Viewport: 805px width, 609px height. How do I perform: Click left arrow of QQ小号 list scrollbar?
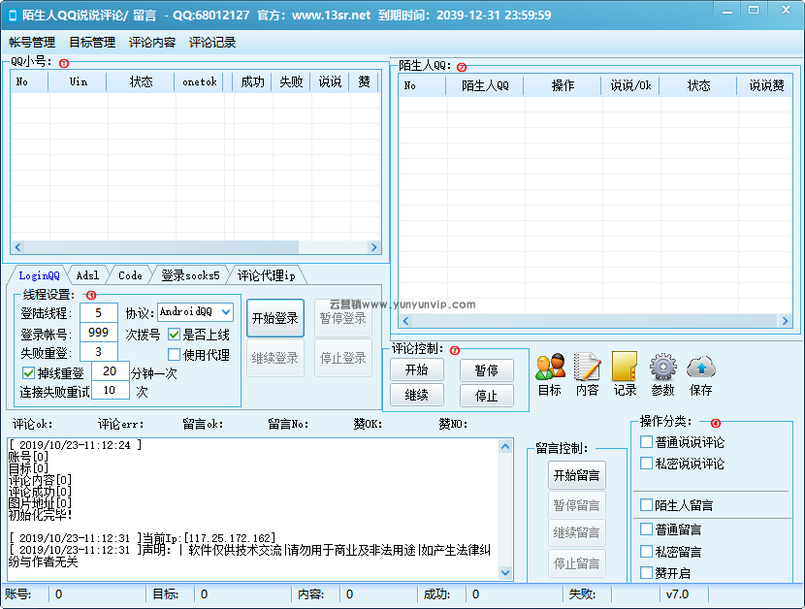click(x=17, y=247)
